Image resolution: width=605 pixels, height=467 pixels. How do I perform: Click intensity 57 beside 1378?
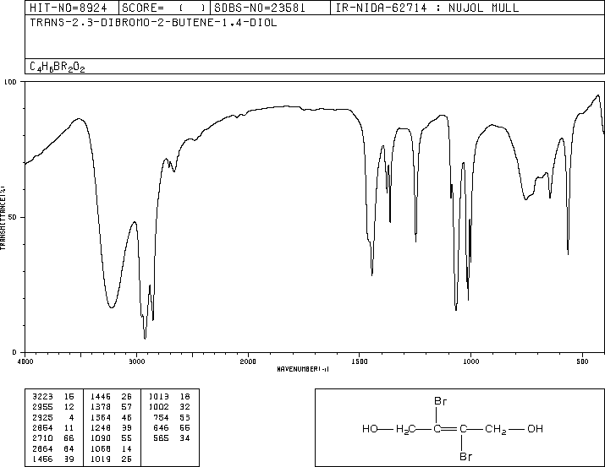coord(127,407)
